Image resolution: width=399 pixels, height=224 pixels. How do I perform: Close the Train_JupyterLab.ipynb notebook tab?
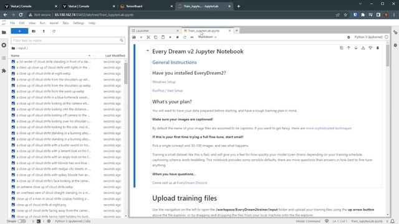point(229,30)
